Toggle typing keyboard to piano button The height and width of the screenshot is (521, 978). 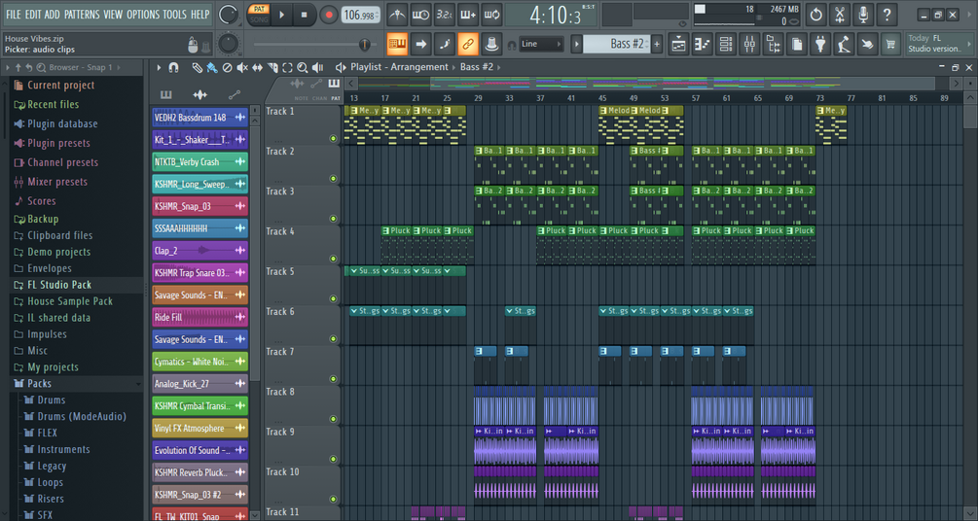click(x=397, y=44)
